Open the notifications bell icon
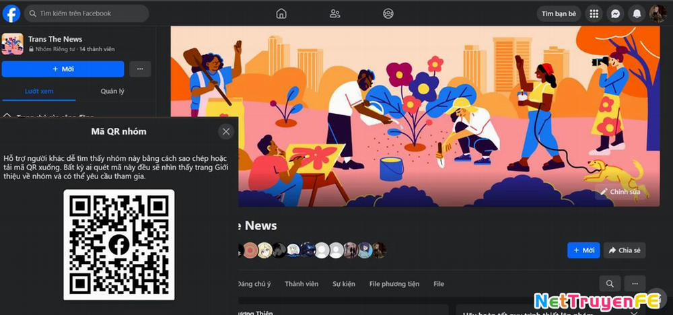 pyautogui.click(x=637, y=13)
